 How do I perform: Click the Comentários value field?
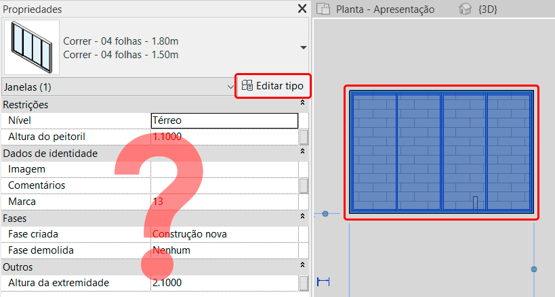224,185
